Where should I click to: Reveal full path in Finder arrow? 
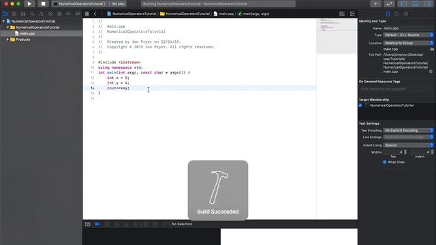431,71
